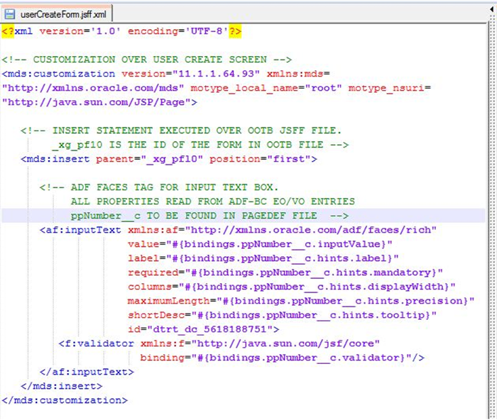Image resolution: width=497 pixels, height=420 pixels.
Task: Click the value="#{bindings.ppNumber__c.inputValue}" attribute
Action: 261,244
